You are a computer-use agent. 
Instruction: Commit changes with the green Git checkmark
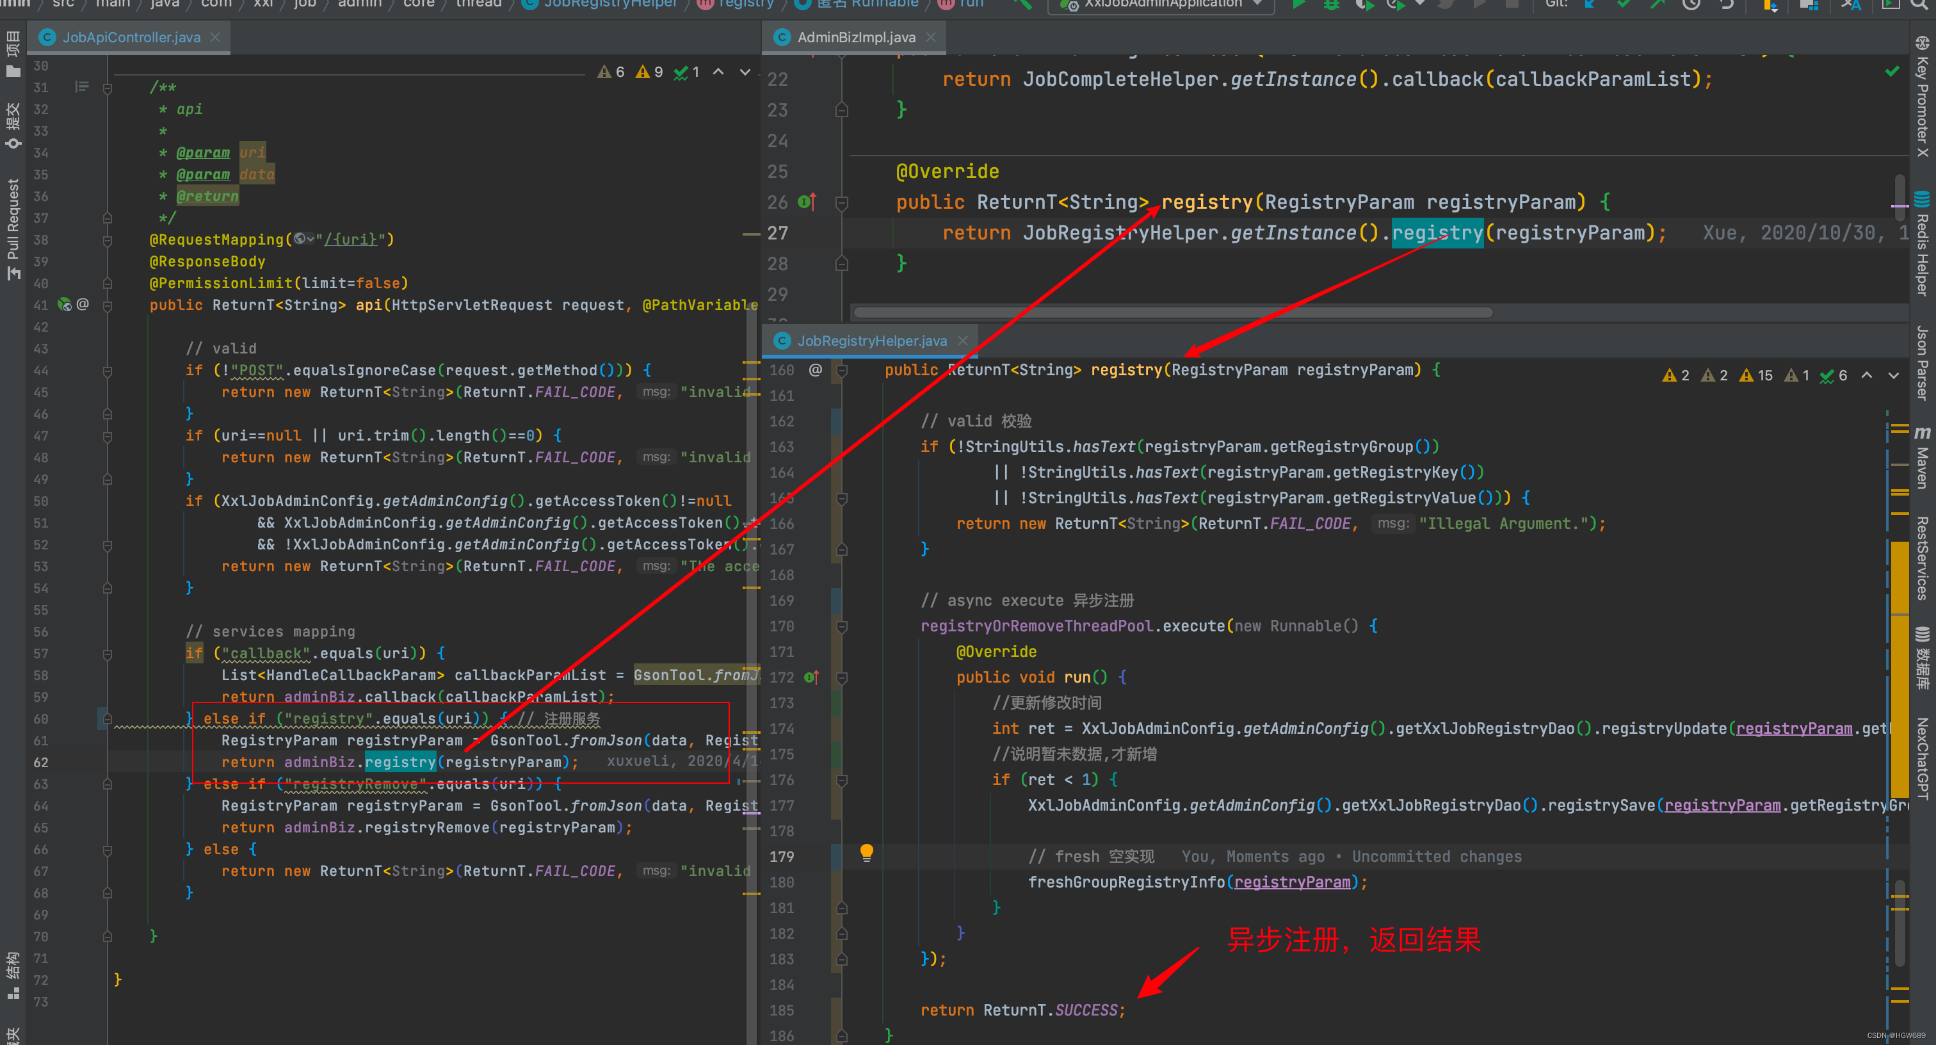tap(1624, 4)
